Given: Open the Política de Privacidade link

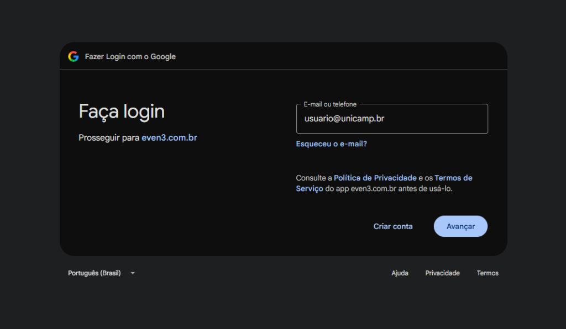Looking at the screenshot, I should pos(375,178).
